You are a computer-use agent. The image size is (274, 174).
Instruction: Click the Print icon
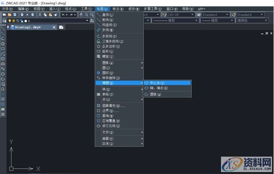tap(22, 15)
